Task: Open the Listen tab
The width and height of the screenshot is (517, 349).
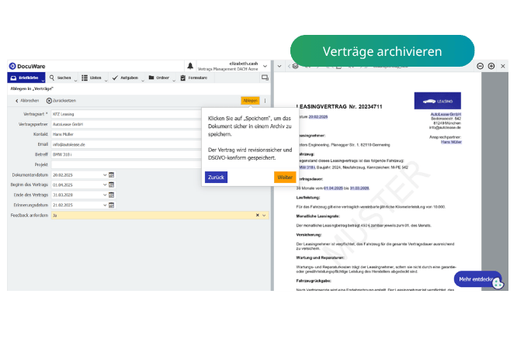Action: [x=92, y=78]
